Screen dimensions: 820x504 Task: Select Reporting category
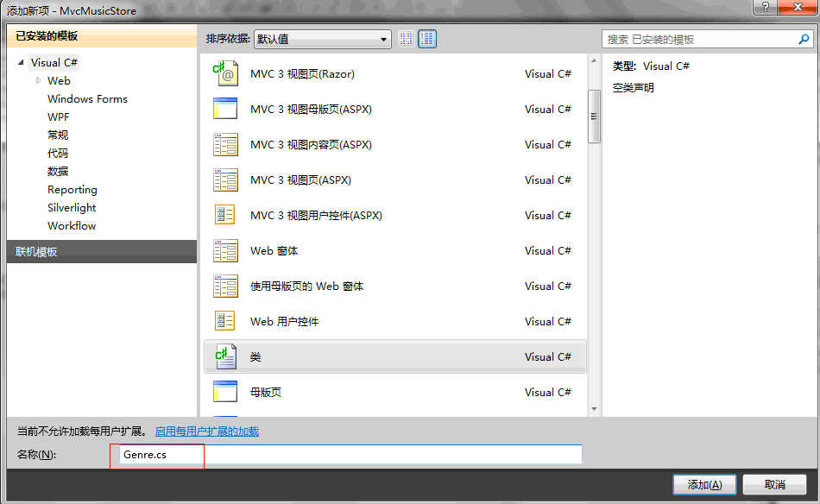73,189
